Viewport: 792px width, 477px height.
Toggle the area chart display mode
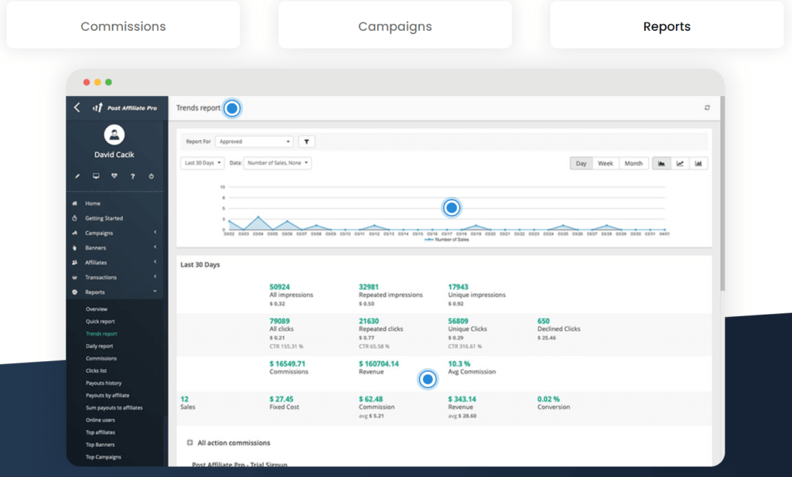(x=661, y=163)
